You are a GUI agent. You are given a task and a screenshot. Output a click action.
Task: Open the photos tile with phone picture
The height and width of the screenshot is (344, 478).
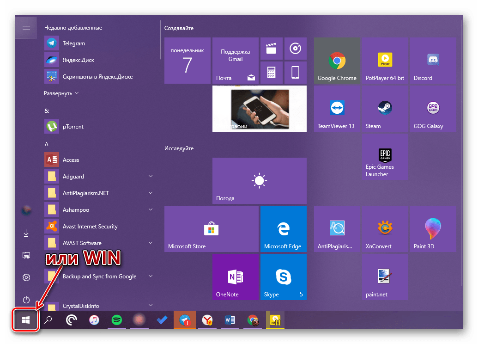click(x=260, y=109)
